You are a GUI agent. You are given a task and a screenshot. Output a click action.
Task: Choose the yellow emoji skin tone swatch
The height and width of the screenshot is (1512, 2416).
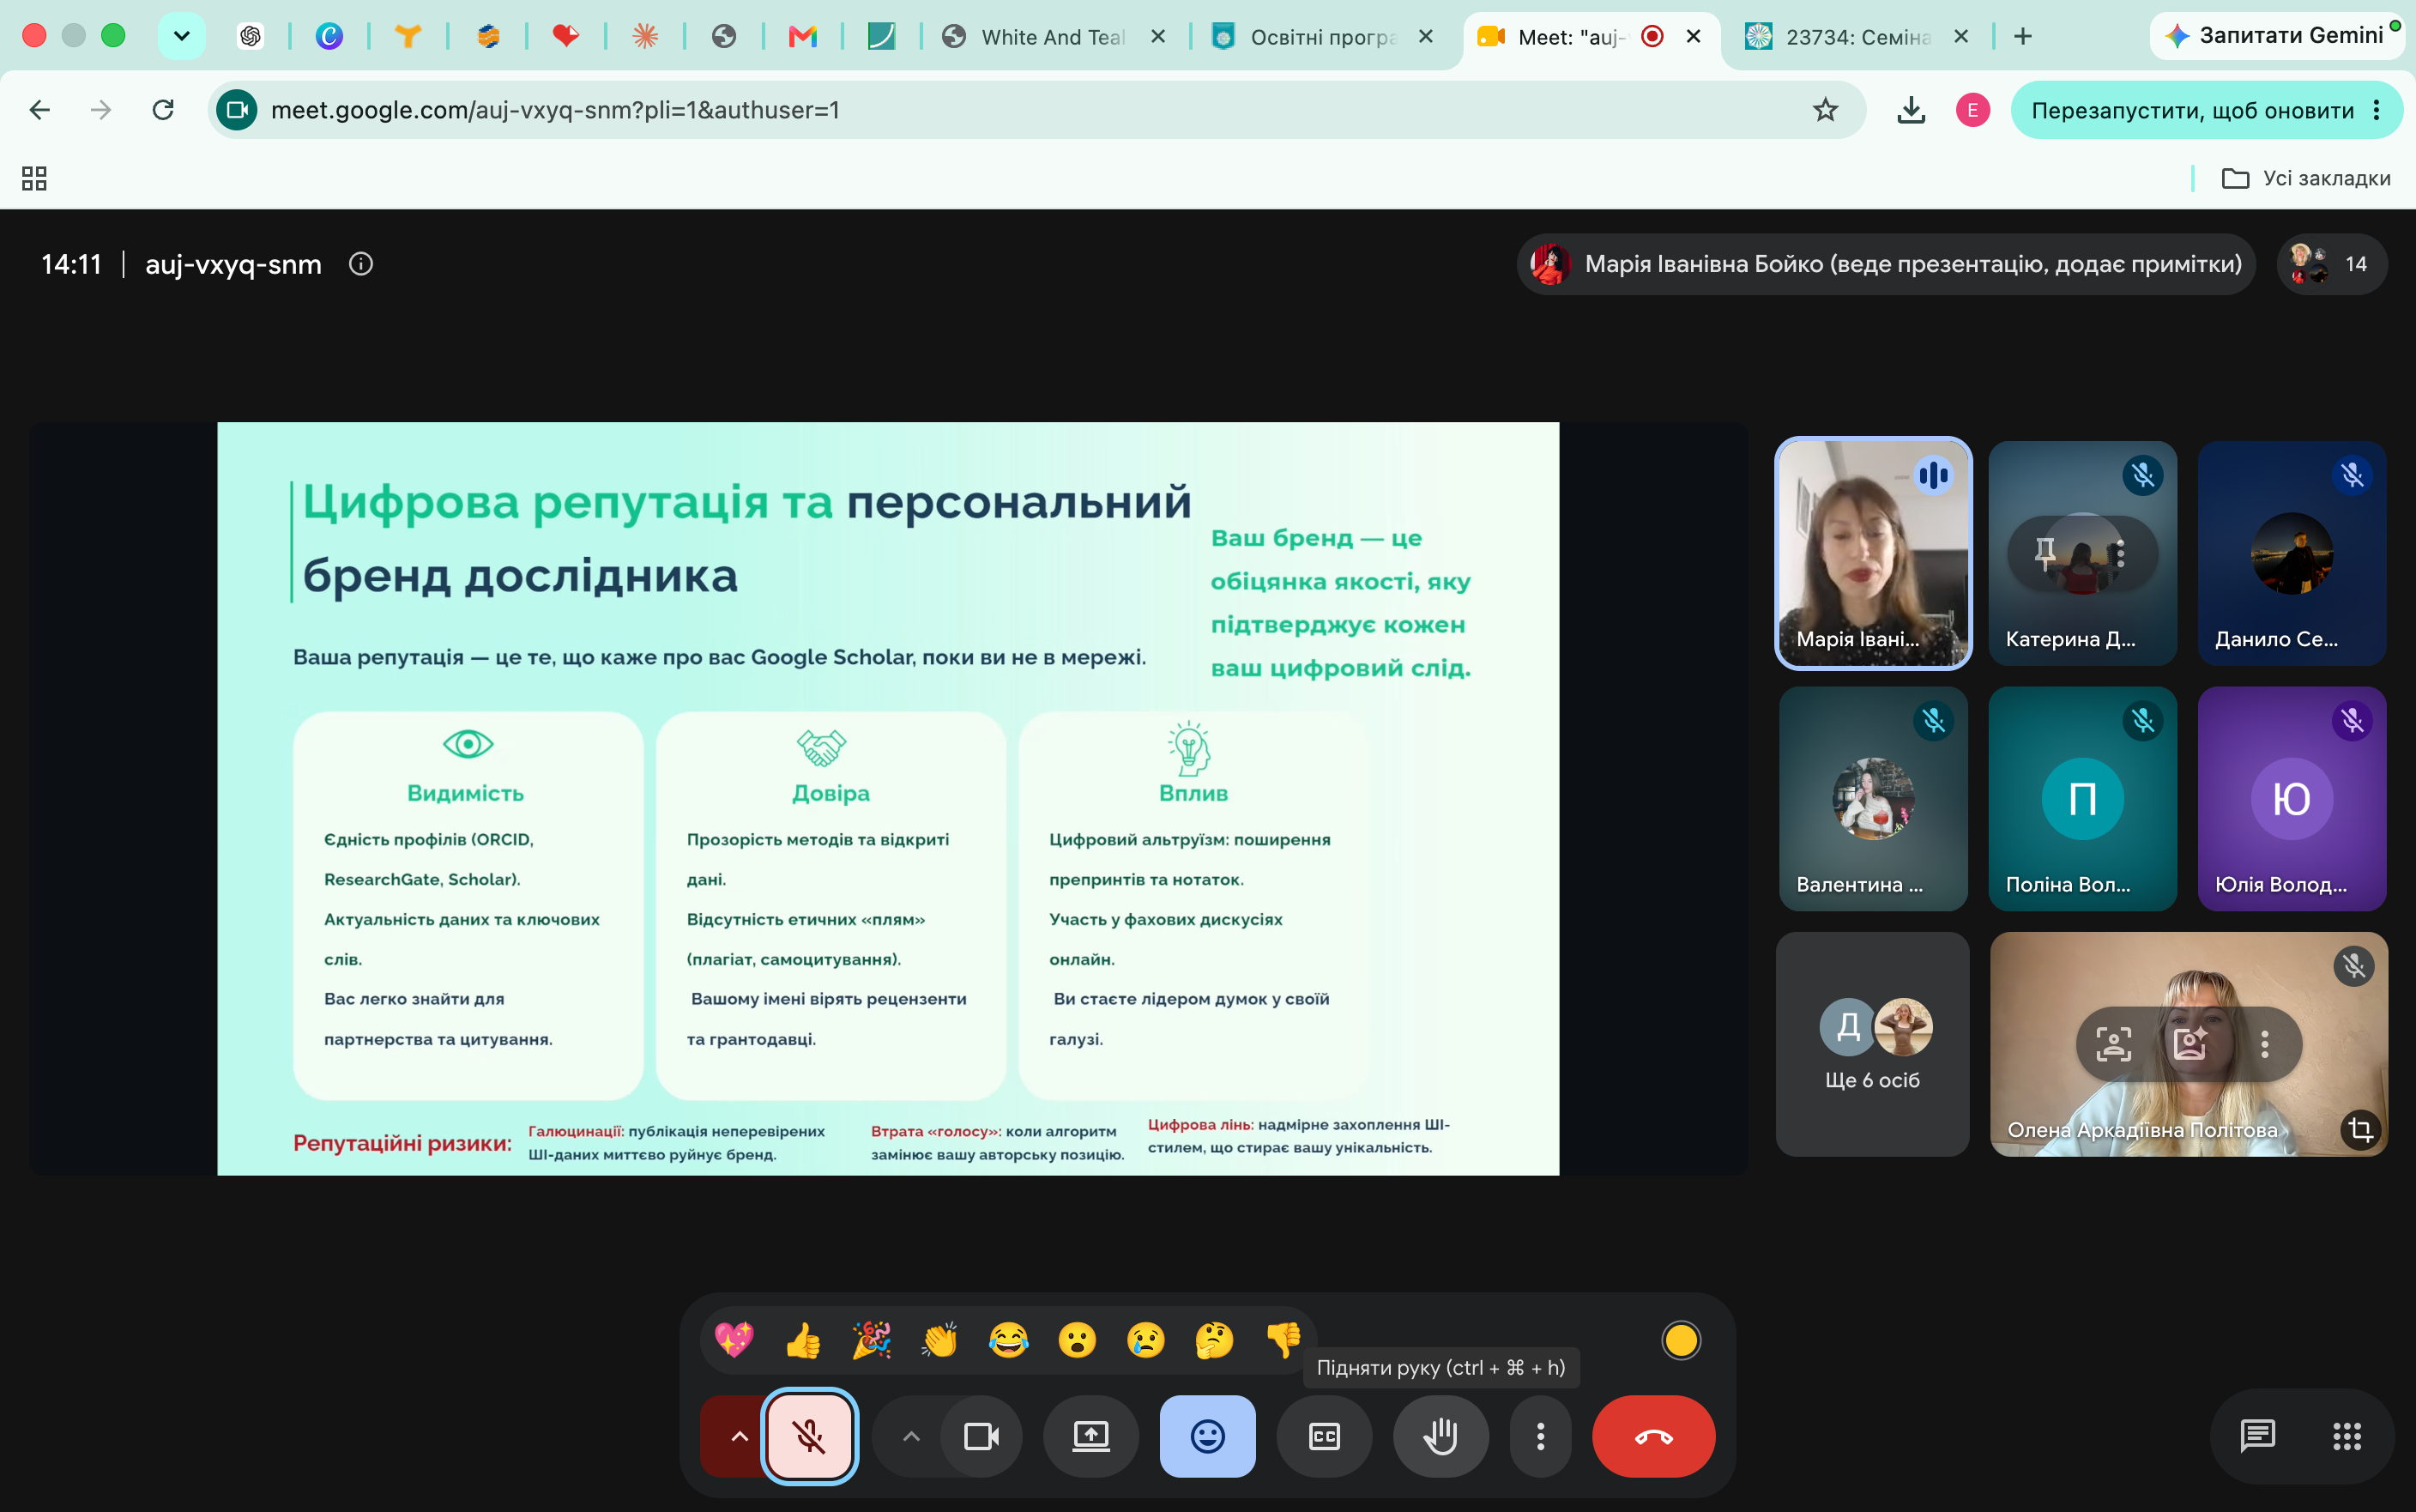pyautogui.click(x=1681, y=1340)
